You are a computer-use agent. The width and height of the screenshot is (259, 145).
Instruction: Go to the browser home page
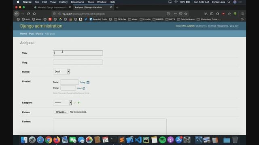click(34, 14)
